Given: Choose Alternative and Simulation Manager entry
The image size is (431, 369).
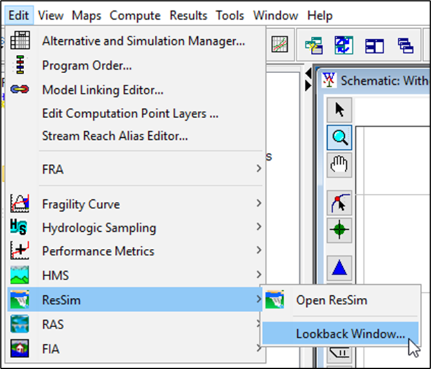Looking at the screenshot, I should (135, 41).
